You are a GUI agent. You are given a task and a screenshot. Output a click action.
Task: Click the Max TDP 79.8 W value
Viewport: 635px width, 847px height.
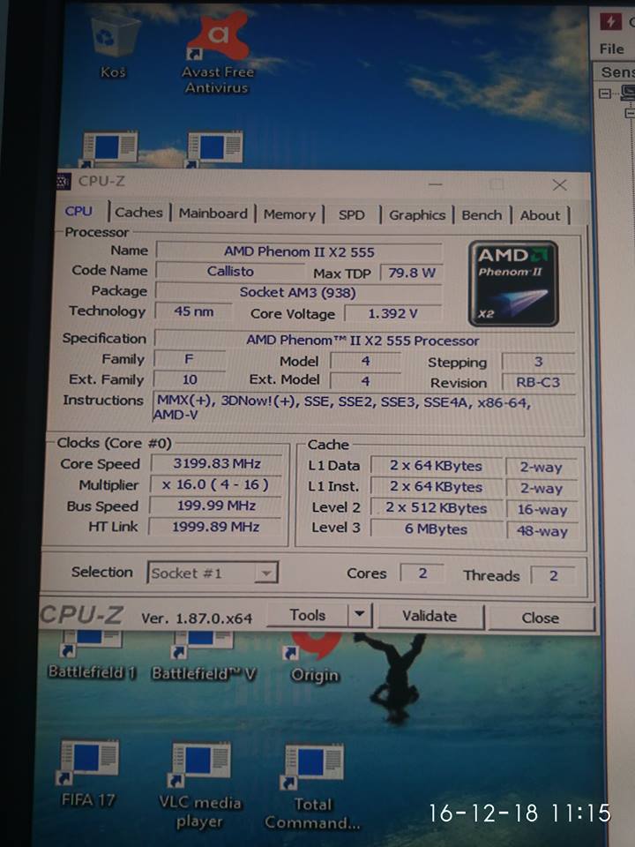click(412, 273)
